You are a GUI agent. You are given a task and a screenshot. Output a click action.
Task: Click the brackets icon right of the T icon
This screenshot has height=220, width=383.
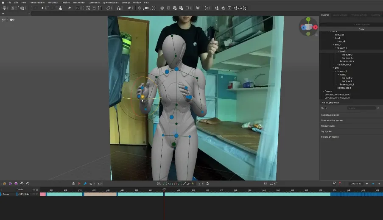coord(100,8)
